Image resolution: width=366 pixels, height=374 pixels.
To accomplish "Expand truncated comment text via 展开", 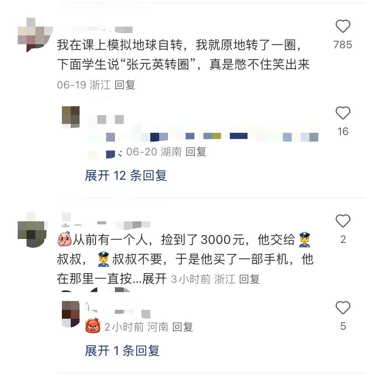I will pos(154,278).
